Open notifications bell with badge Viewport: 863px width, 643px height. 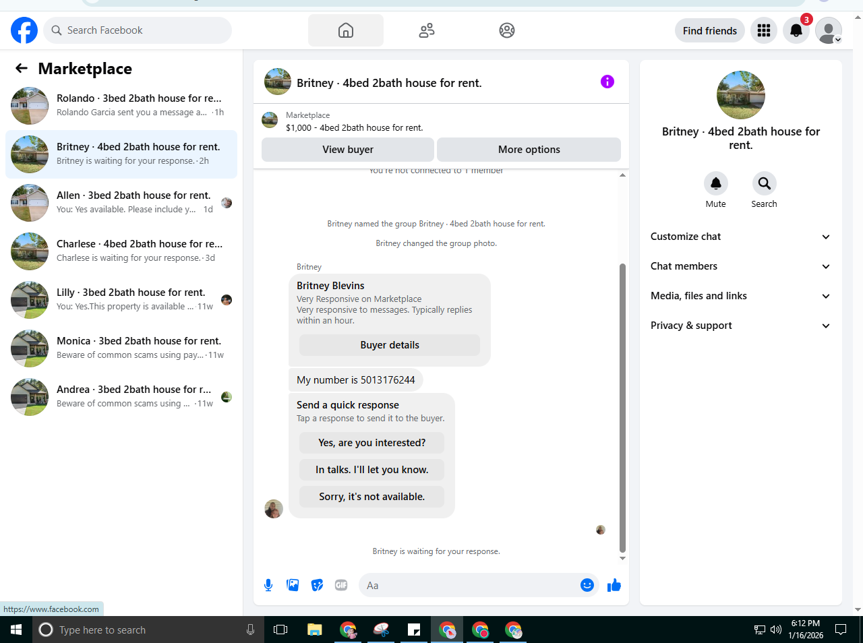796,30
